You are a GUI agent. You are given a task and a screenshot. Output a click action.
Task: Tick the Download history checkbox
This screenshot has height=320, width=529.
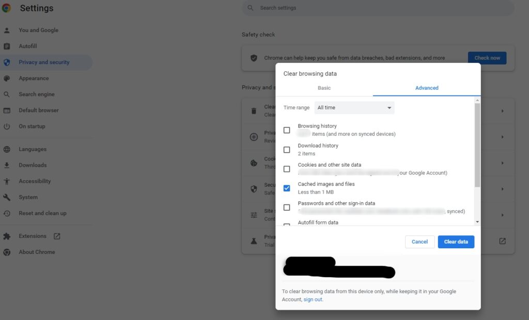pyautogui.click(x=287, y=150)
